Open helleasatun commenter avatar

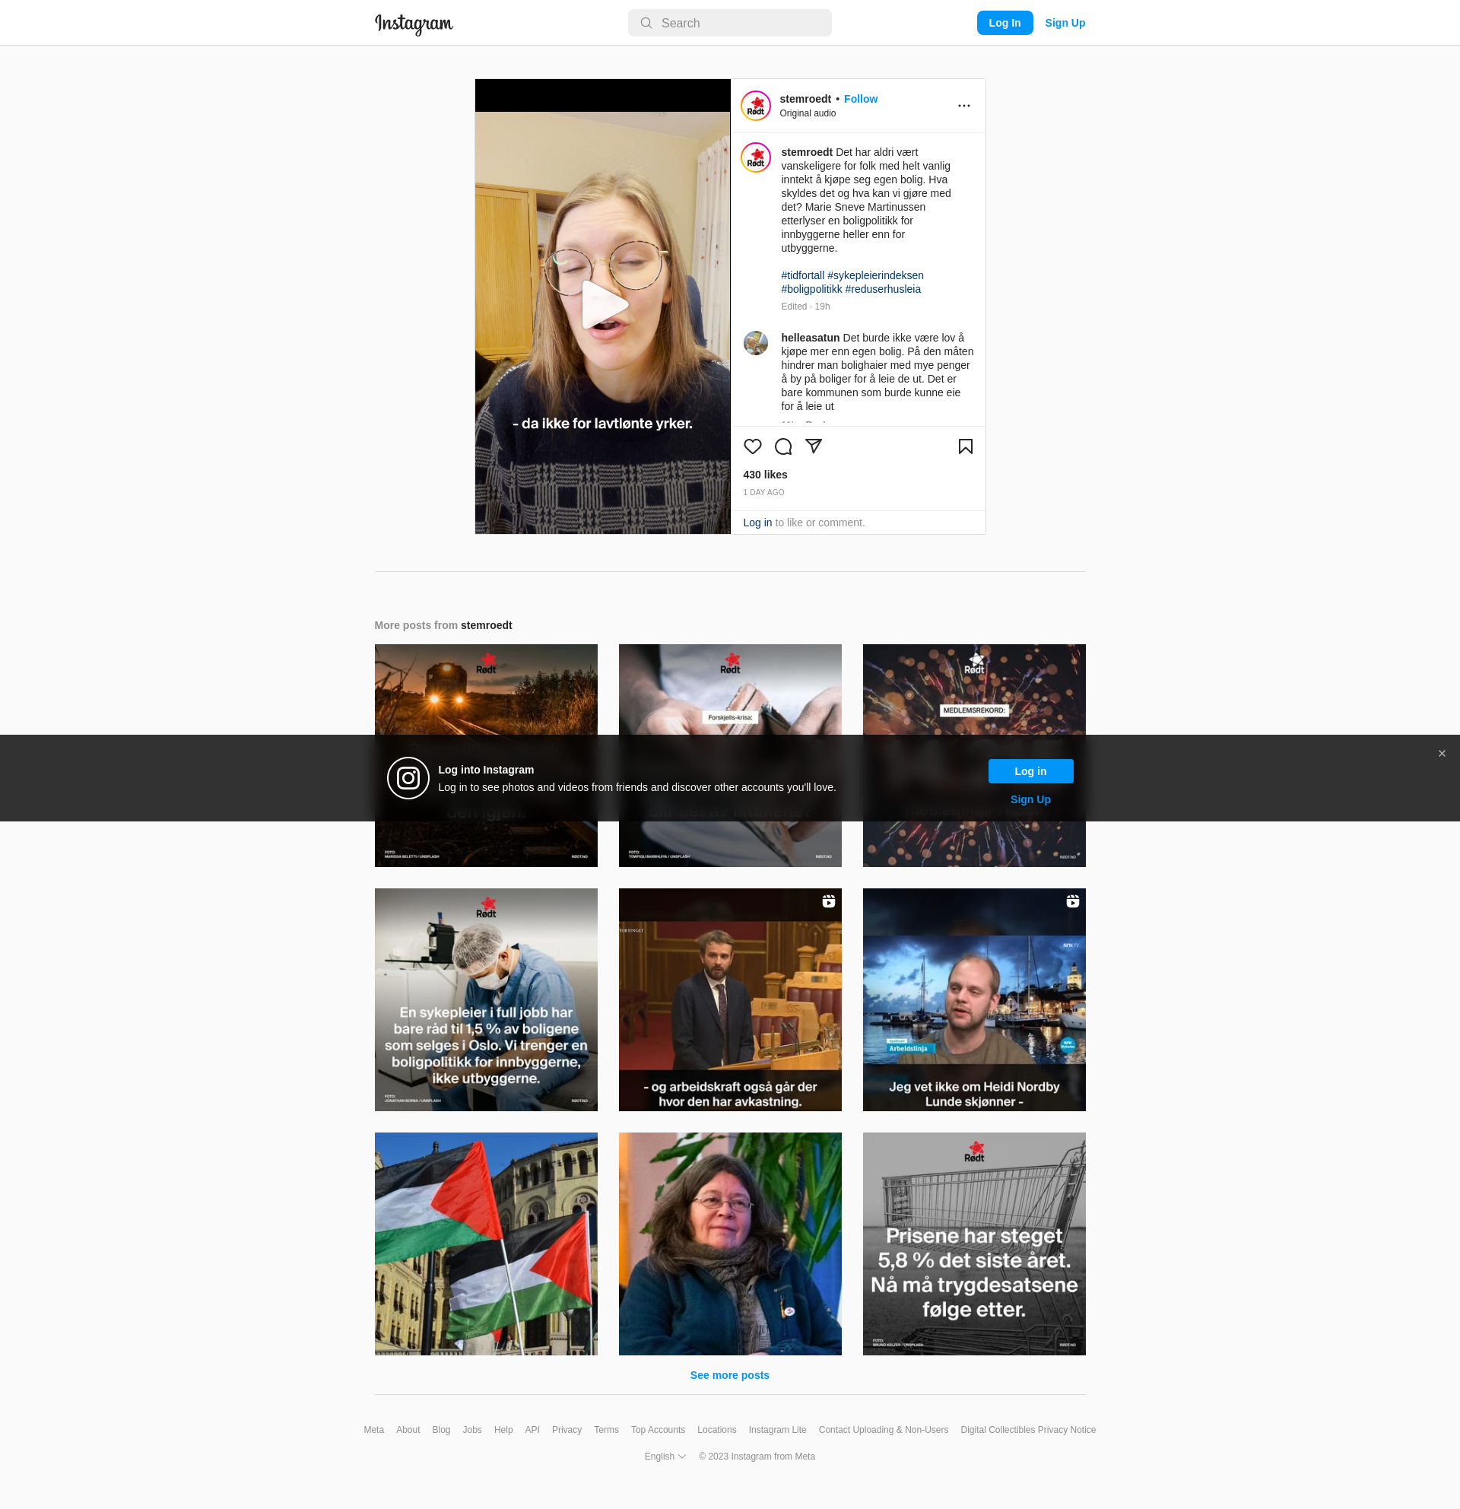coord(756,343)
